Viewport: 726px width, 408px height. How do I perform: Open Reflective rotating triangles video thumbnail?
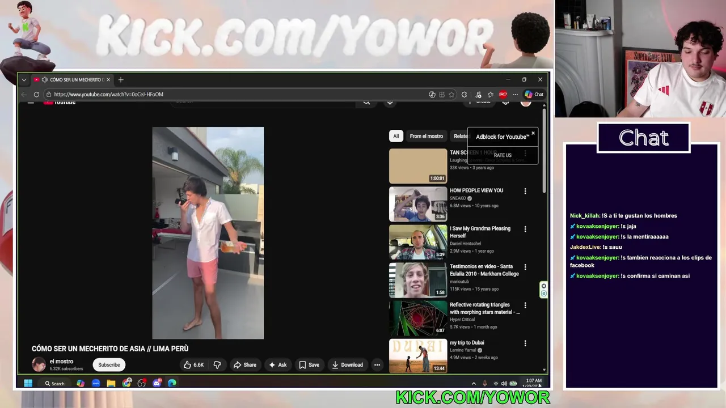(x=418, y=318)
